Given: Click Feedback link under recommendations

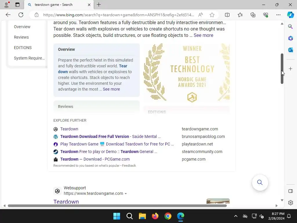Looking at the screenshot, I should point(129,166).
